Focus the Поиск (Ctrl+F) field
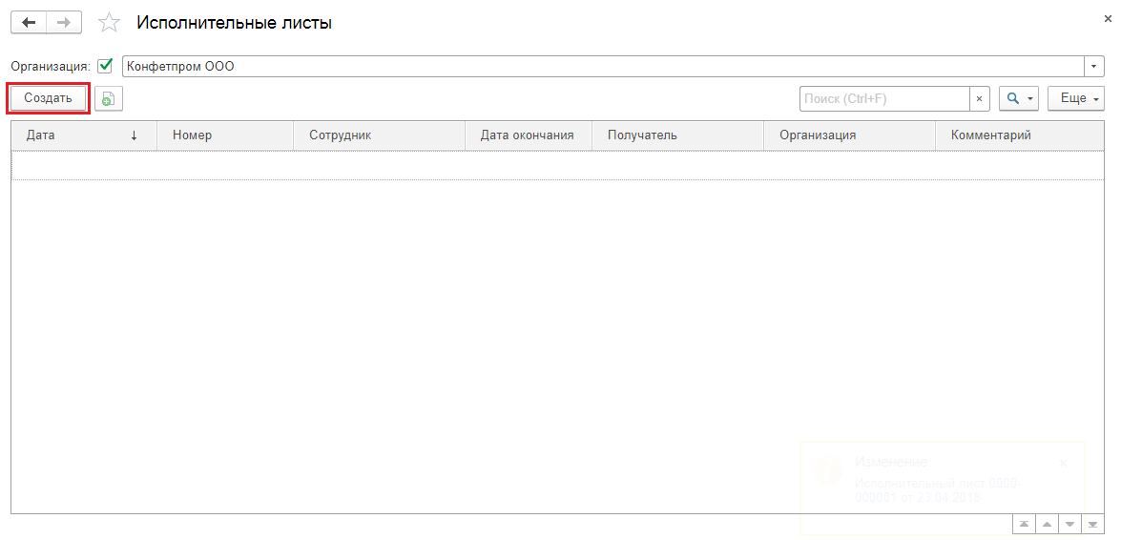The height and width of the screenshot is (540, 1121). (x=884, y=98)
